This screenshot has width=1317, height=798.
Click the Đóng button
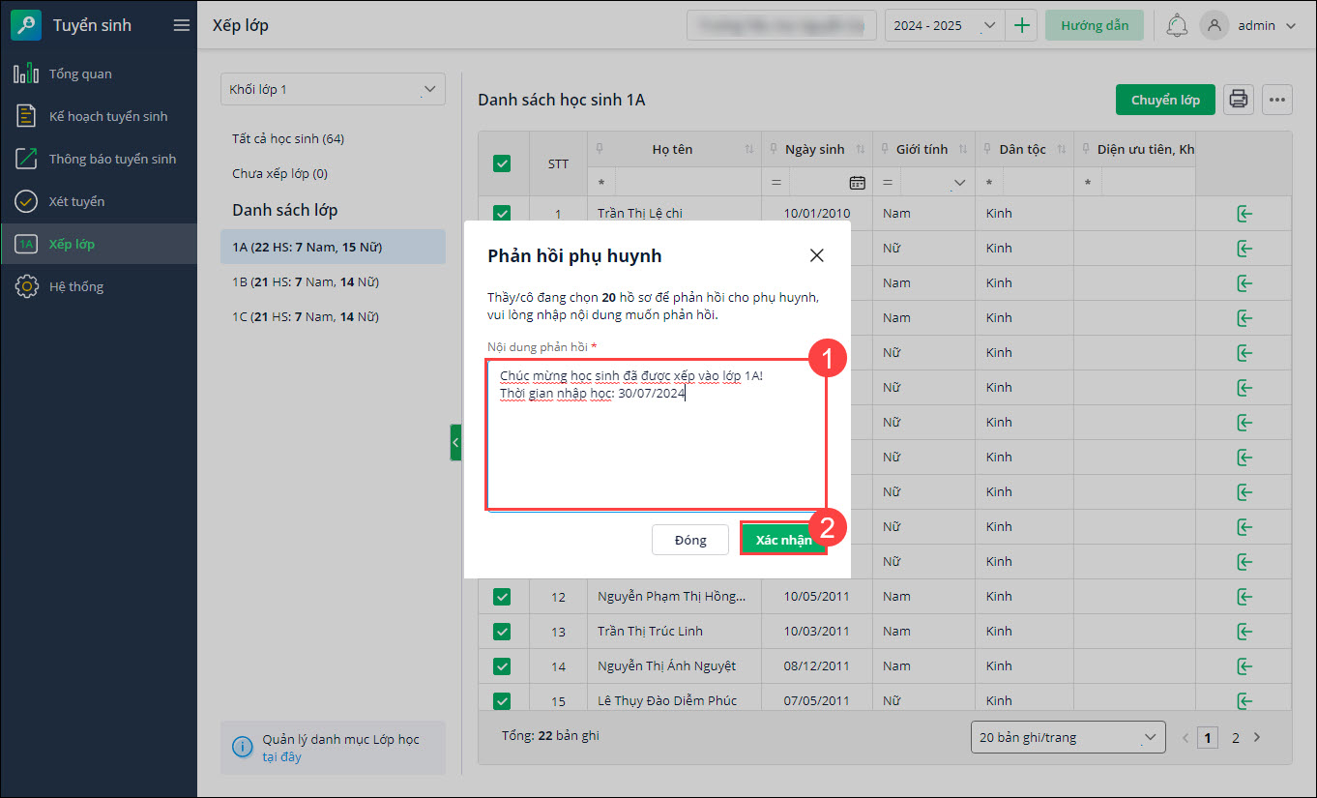point(690,540)
